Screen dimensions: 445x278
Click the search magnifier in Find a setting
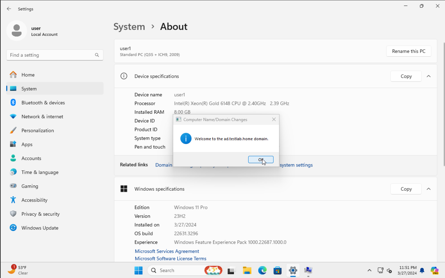(x=97, y=55)
